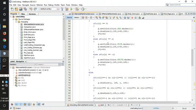Viewport: 196px width, 110px height.
Task: Click the Stop Macro Recording icon
Action: coord(136,18)
